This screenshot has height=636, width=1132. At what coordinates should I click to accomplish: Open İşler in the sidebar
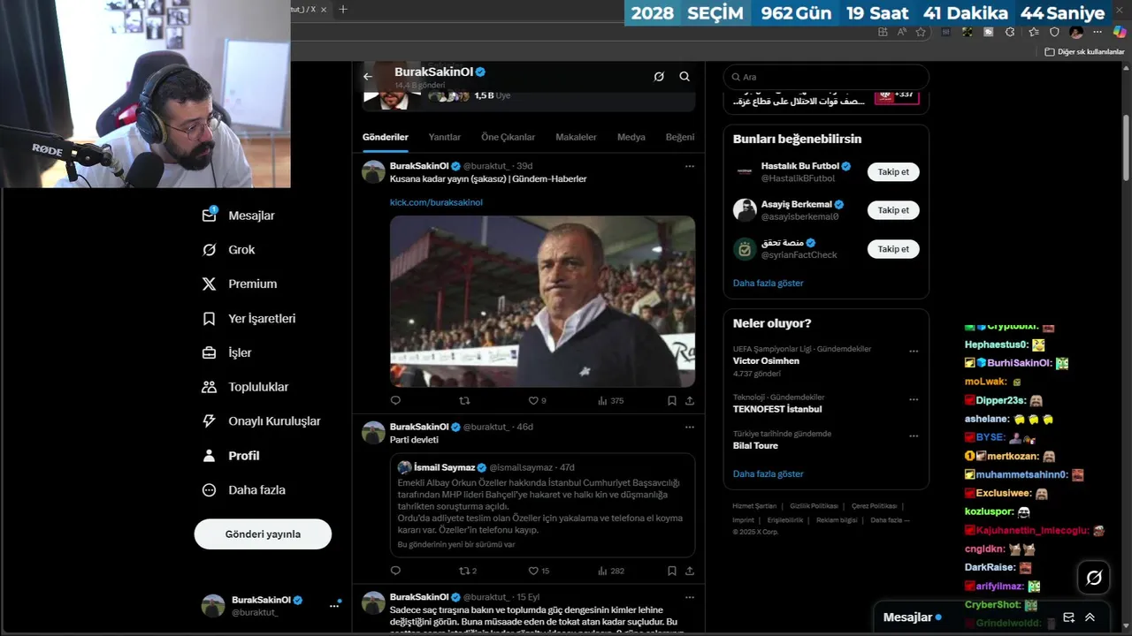click(x=227, y=353)
